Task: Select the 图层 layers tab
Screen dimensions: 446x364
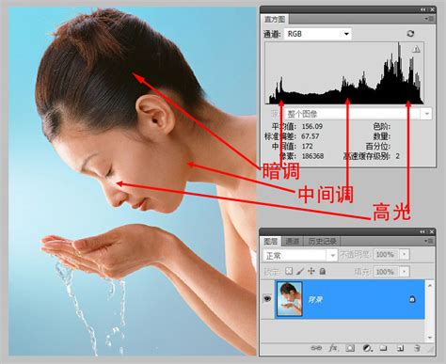Action: point(271,241)
